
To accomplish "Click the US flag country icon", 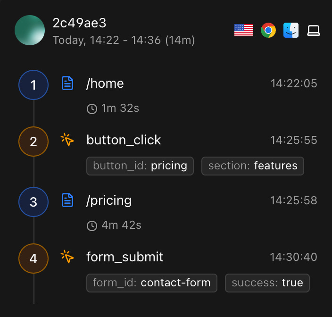I will (x=244, y=31).
